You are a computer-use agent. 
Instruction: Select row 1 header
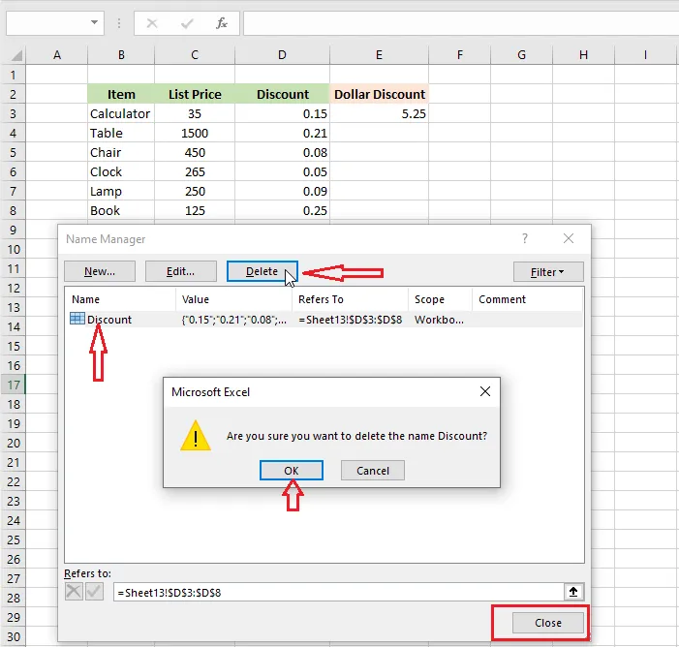14,75
